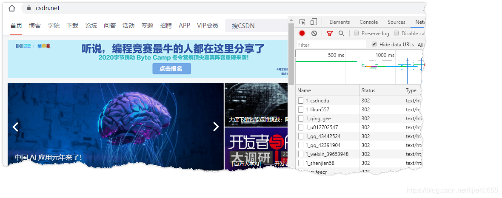Toggle the device toolbar icon
Image resolution: width=502 pixels, height=198 pixels.
[314, 22]
